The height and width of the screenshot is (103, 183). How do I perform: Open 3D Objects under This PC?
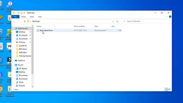pos(23,69)
